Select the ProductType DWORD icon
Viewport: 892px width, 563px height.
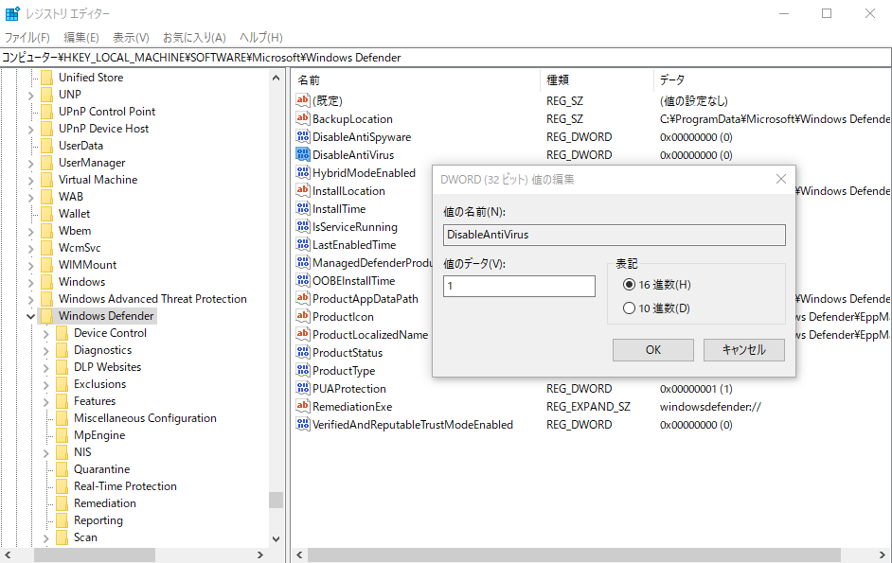303,371
